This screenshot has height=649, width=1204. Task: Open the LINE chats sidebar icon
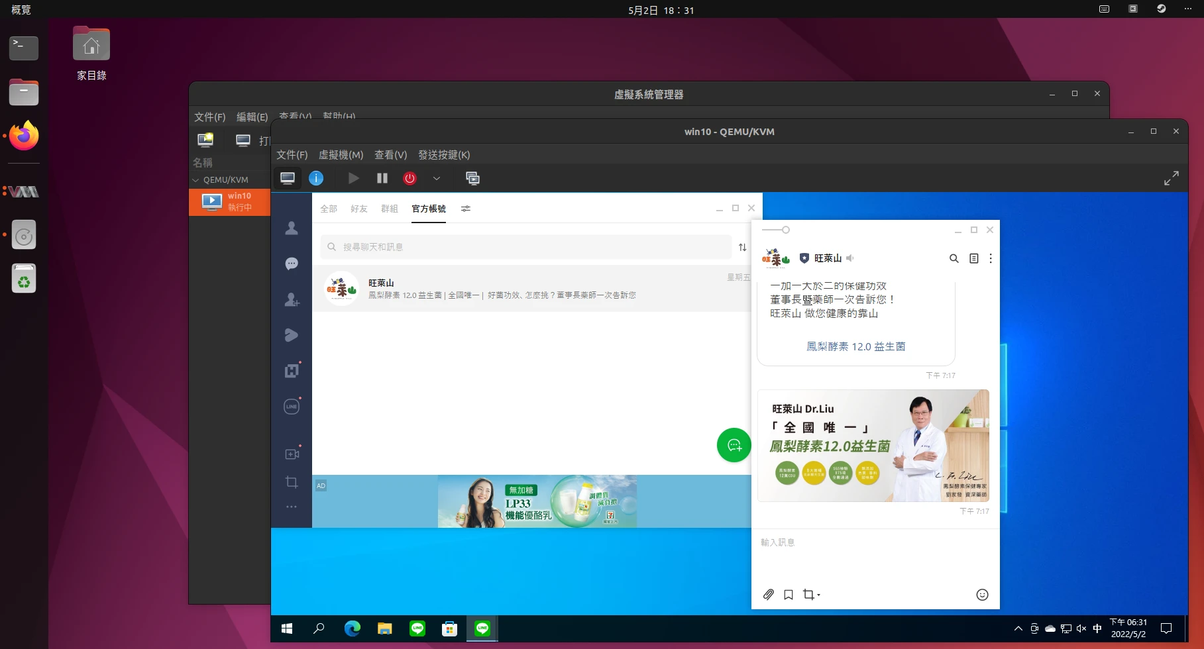(292, 264)
